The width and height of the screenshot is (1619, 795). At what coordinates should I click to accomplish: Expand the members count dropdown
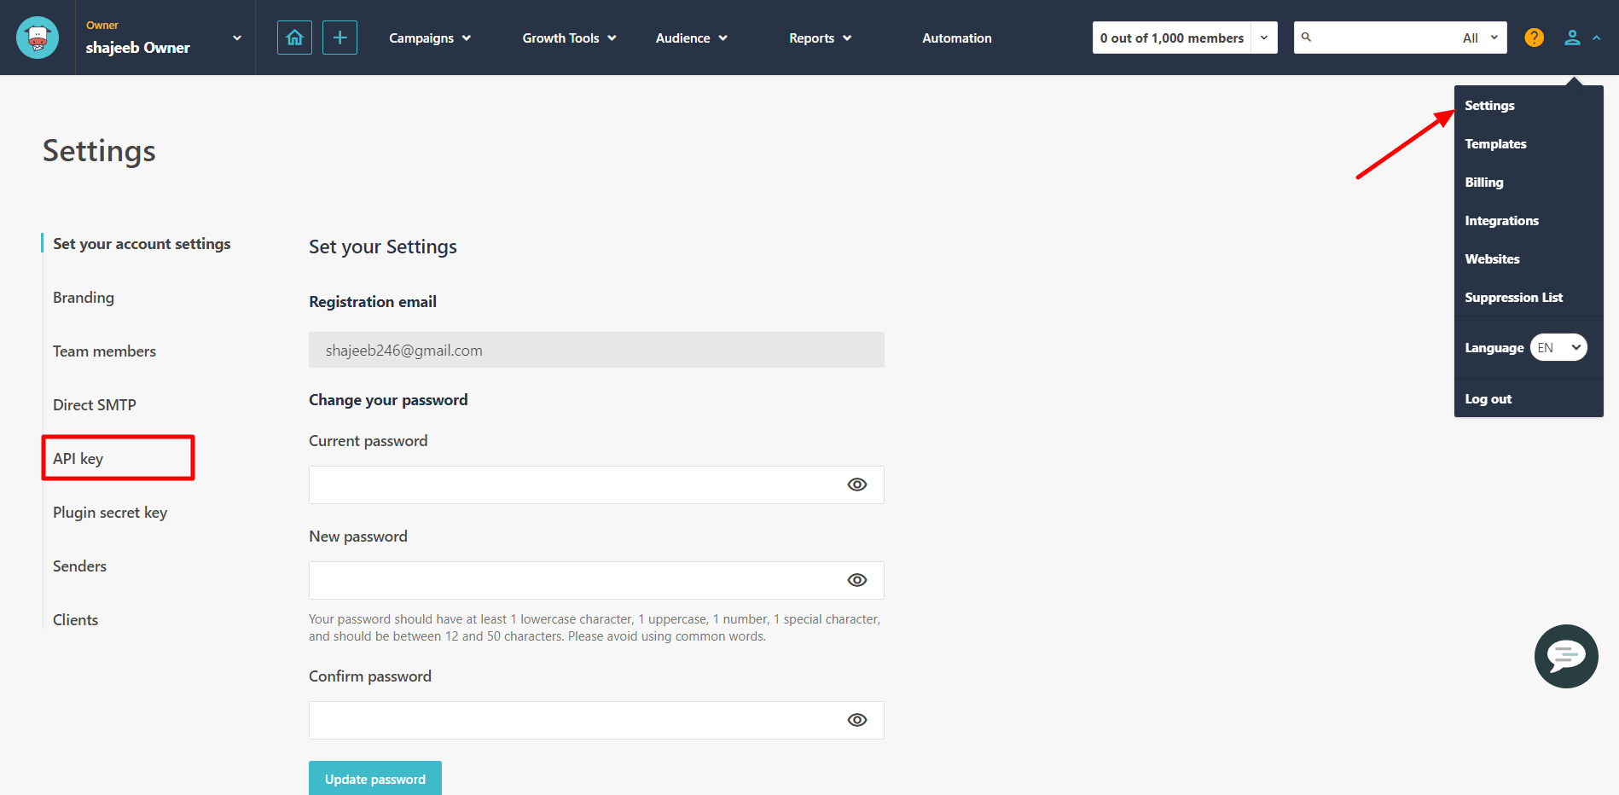pyautogui.click(x=1263, y=38)
